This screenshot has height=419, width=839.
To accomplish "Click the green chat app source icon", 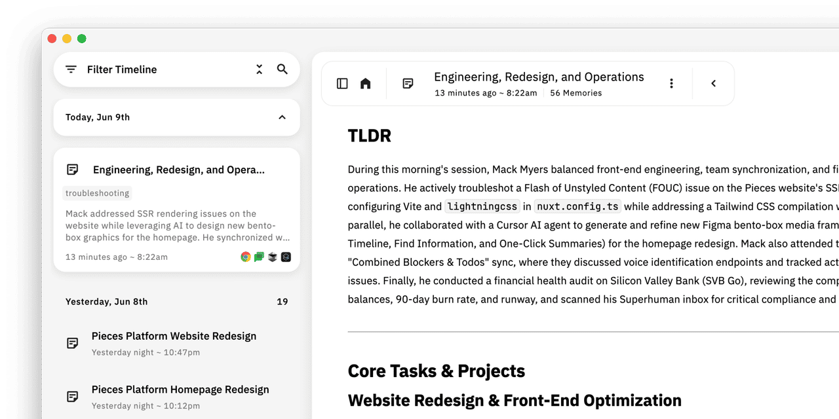I will (259, 257).
